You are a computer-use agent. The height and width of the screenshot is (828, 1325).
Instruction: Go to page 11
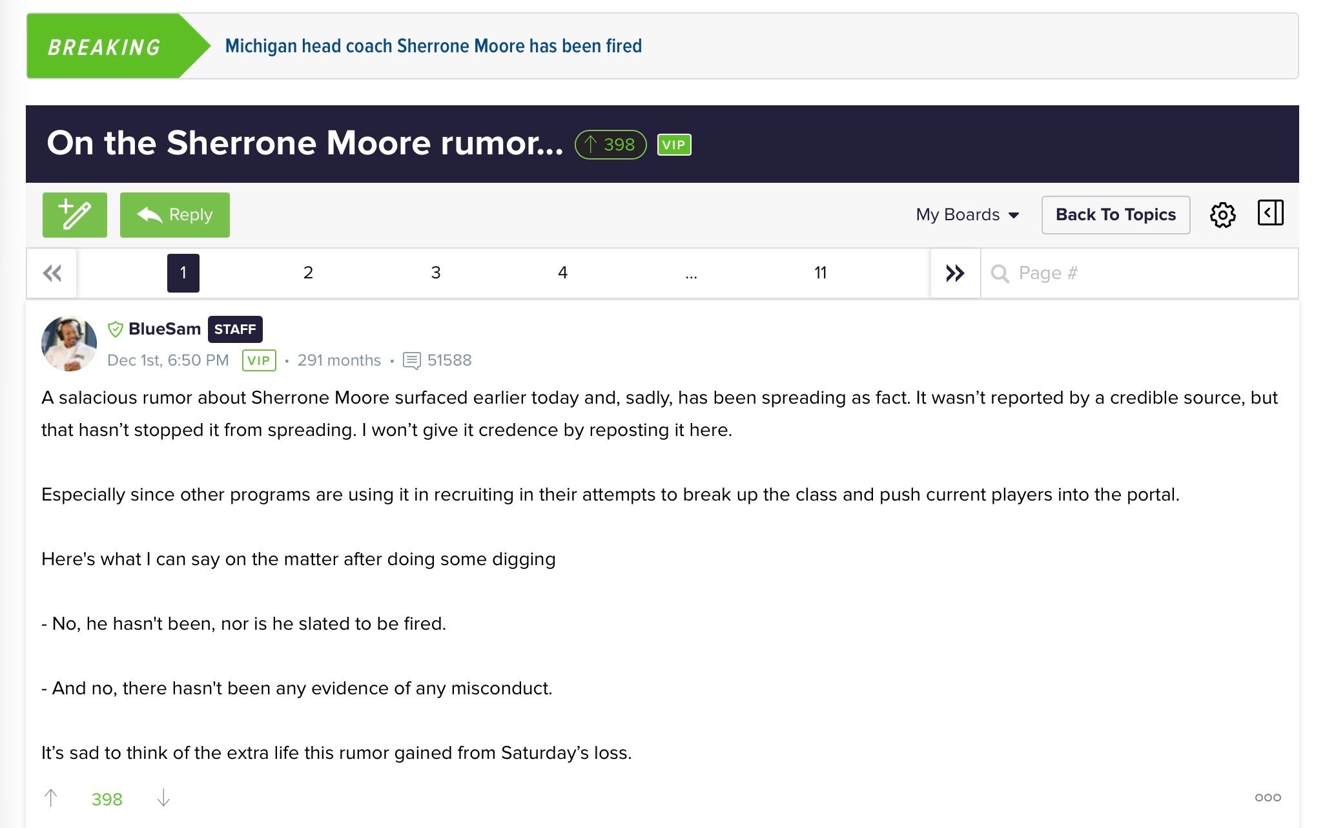[x=820, y=273]
